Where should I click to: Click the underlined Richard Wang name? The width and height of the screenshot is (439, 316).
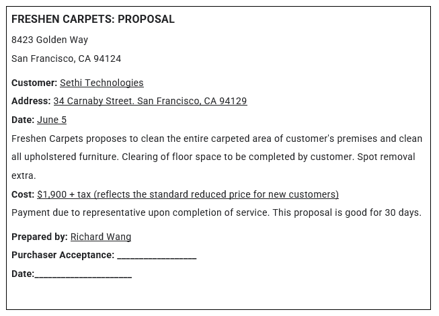pyautogui.click(x=101, y=237)
